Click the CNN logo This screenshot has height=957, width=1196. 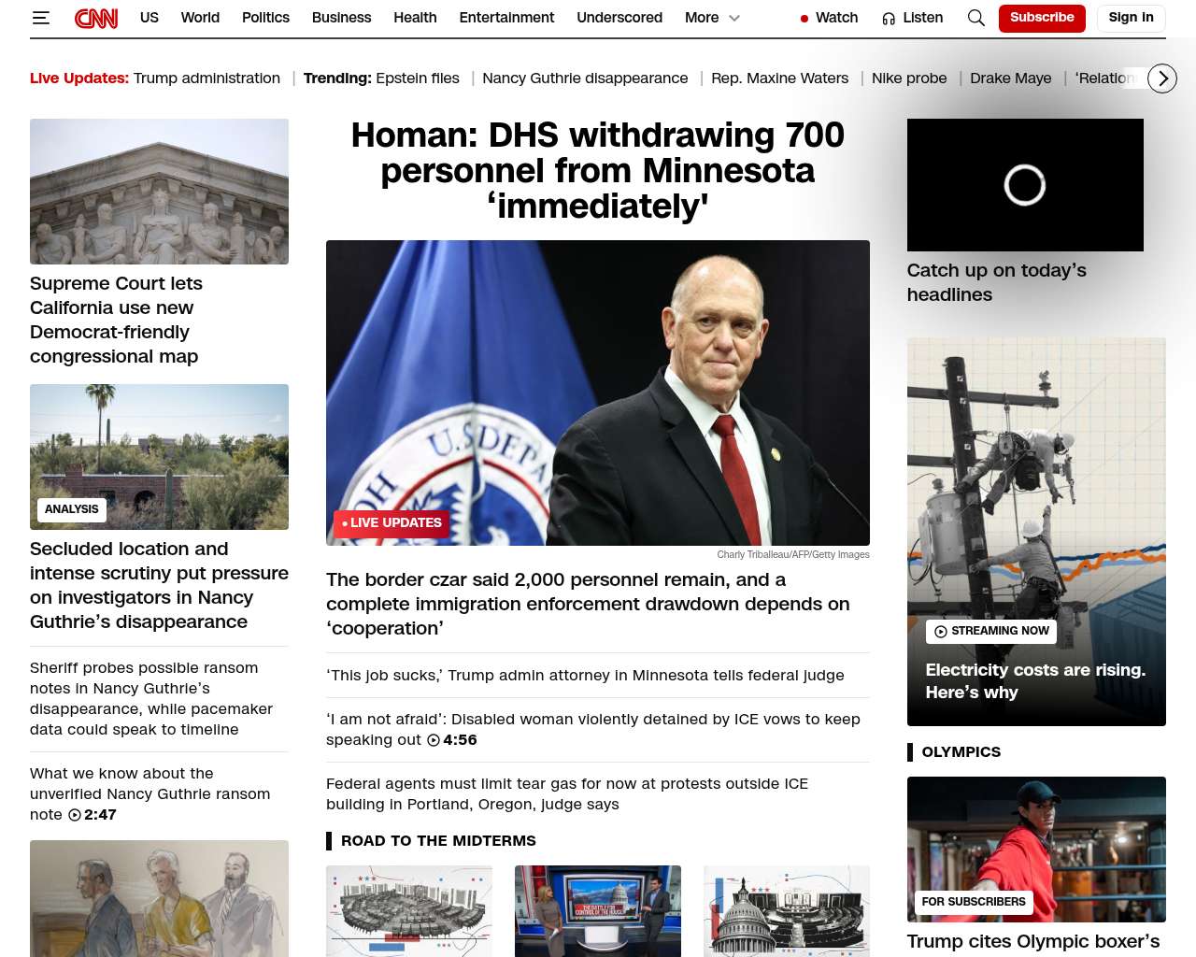[96, 18]
